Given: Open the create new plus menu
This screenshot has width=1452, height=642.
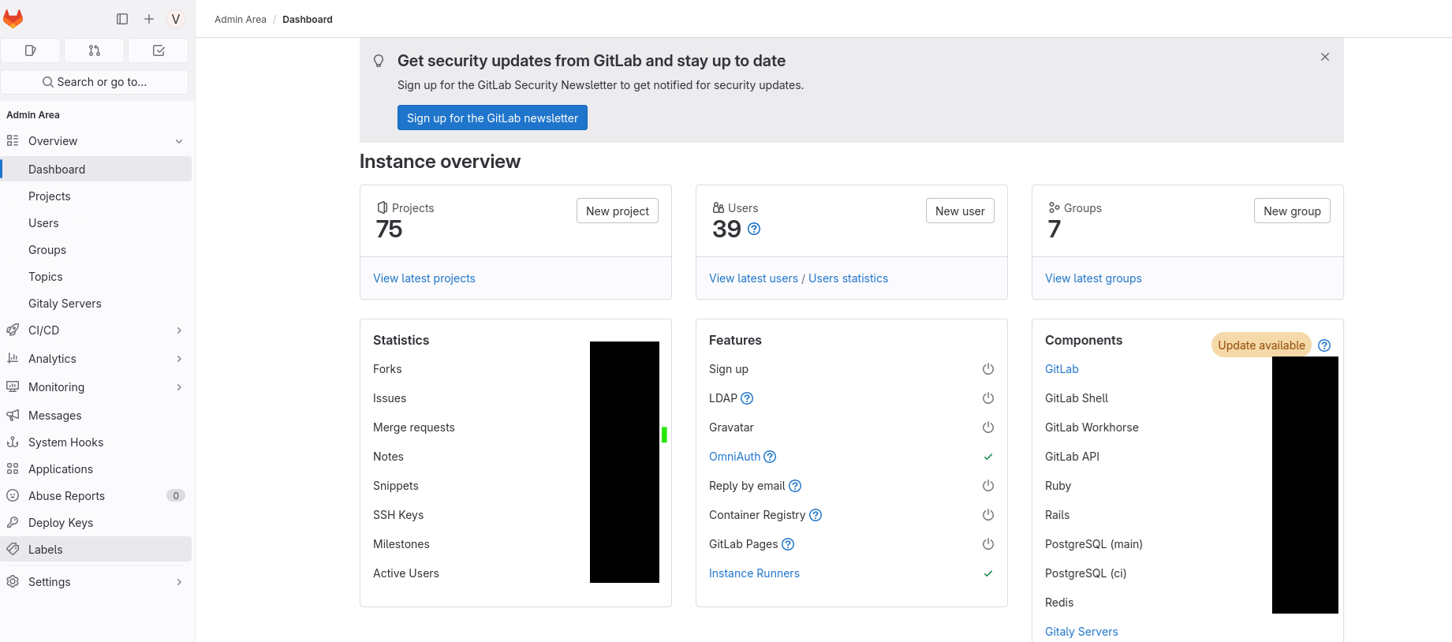Looking at the screenshot, I should [x=149, y=19].
